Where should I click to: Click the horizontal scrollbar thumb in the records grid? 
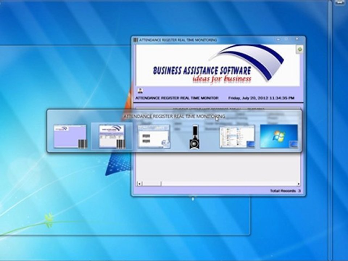152,183
